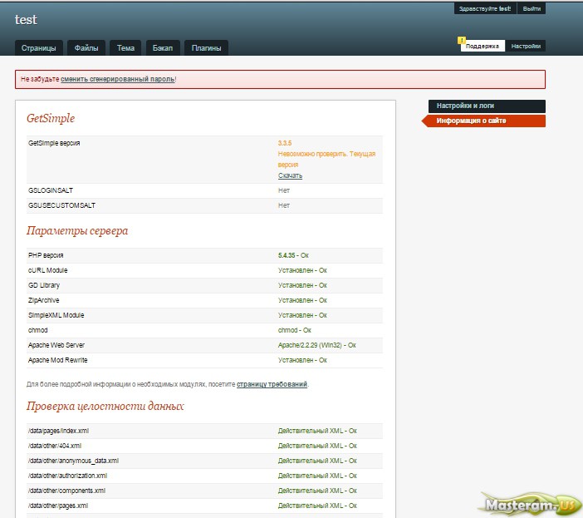This screenshot has width=583, height=518.
Task: Switch to the Тема tab
Action: (125, 48)
